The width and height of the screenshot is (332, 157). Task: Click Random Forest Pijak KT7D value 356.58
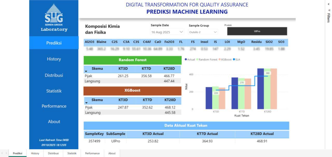click(146, 76)
